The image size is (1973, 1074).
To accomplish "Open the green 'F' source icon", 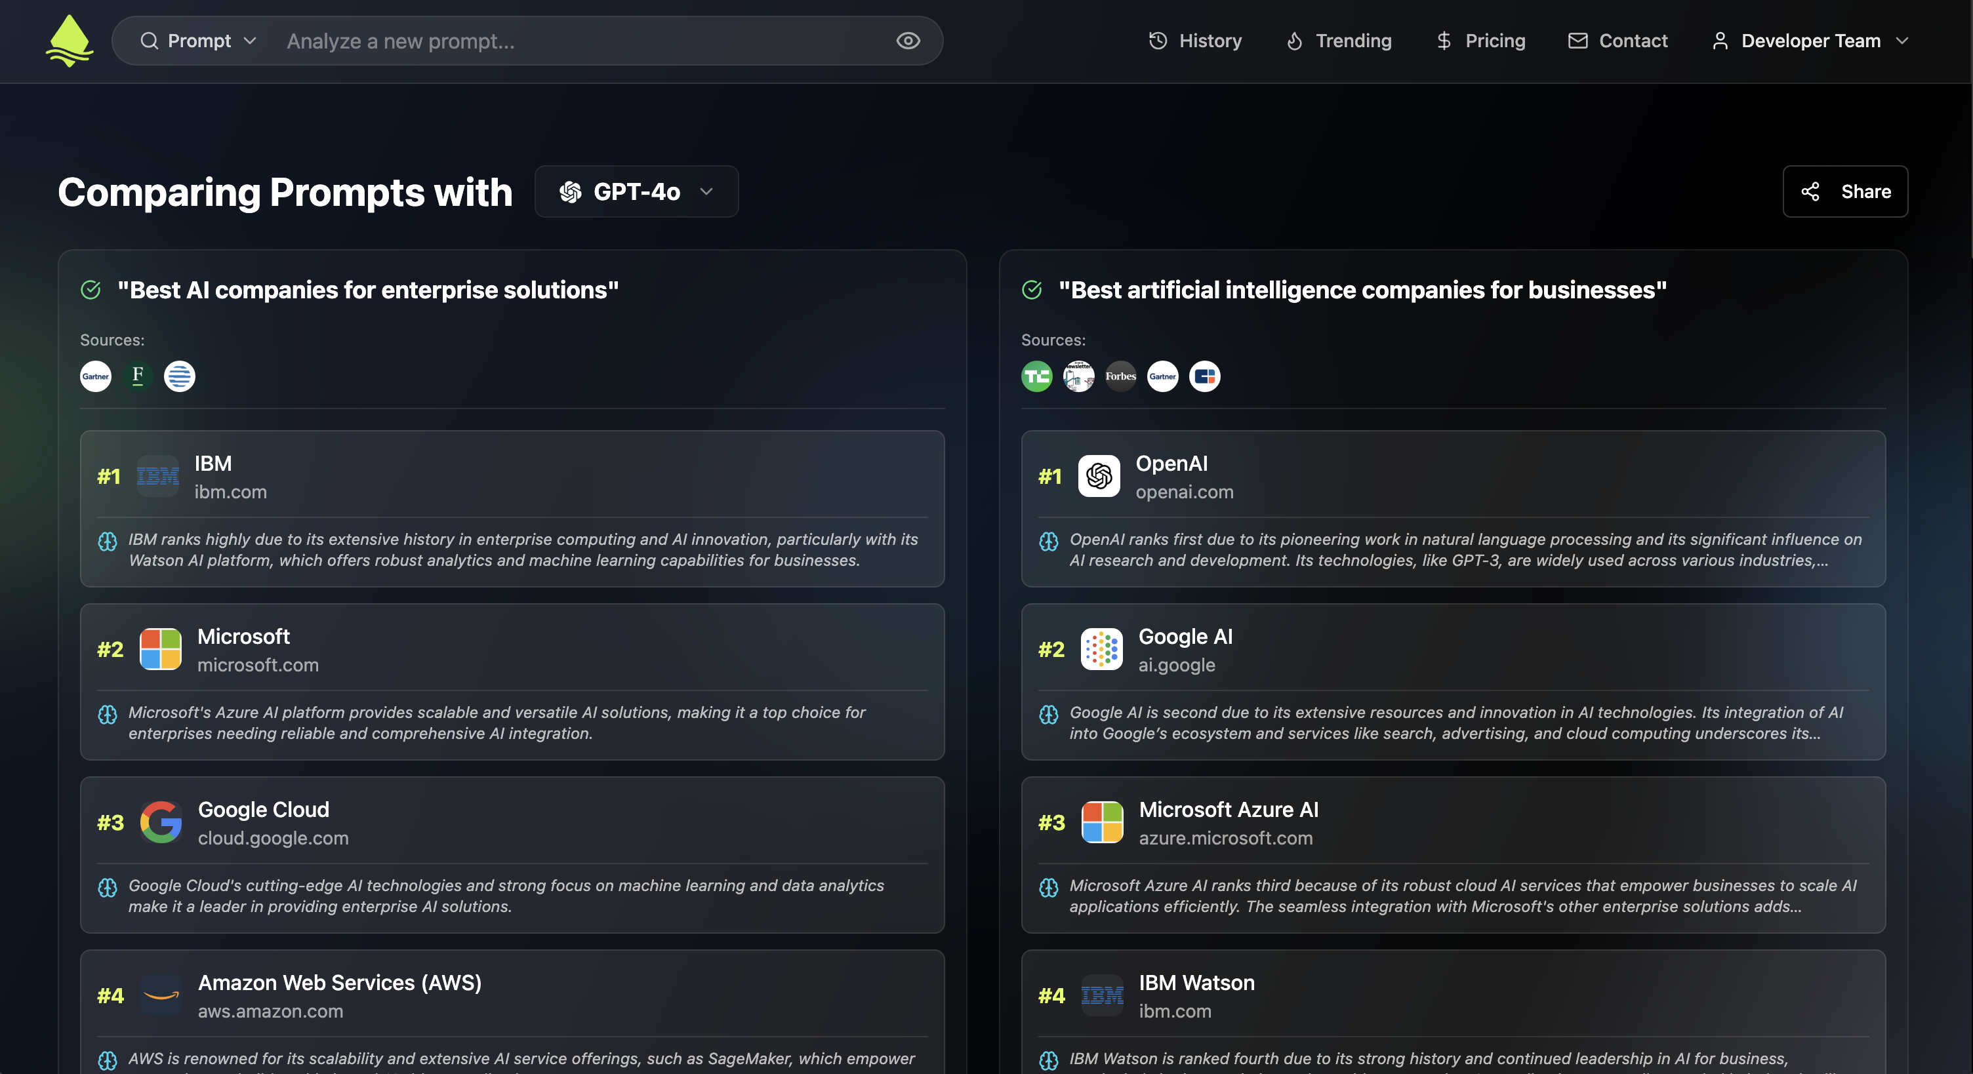I will click(x=138, y=376).
